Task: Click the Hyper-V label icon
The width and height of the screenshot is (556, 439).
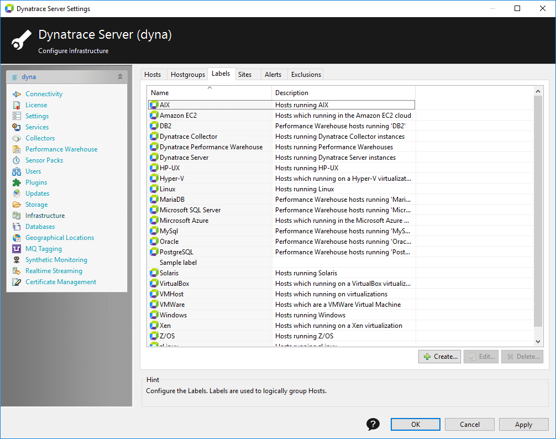Action: [x=154, y=179]
